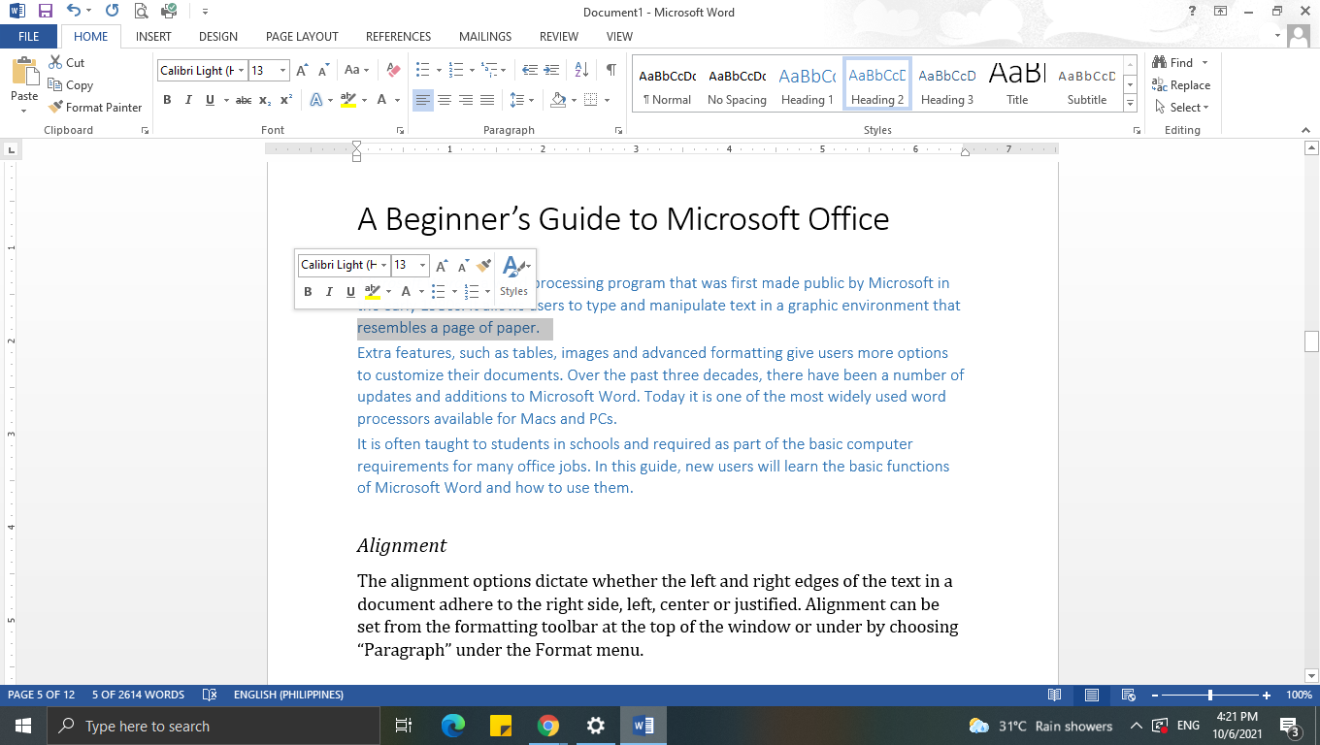Open line spacing dropdown
Image resolution: width=1320 pixels, height=745 pixels.
(x=522, y=100)
